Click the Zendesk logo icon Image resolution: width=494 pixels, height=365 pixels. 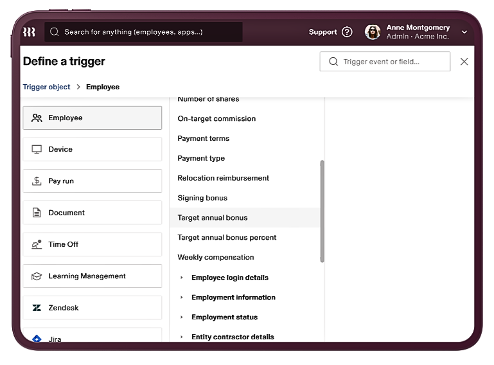pyautogui.click(x=37, y=308)
